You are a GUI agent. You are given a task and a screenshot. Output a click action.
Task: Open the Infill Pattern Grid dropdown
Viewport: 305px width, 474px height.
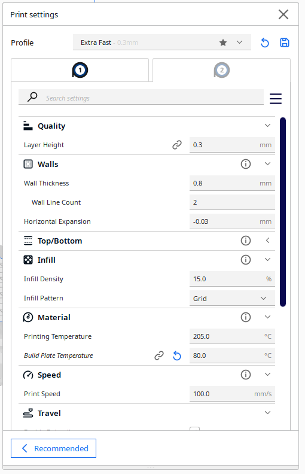[x=232, y=299]
